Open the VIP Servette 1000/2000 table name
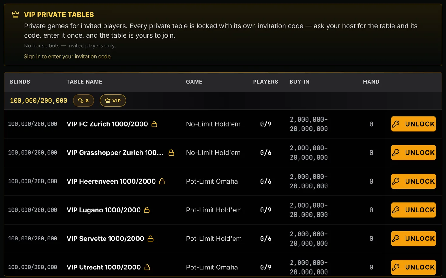The image size is (446, 278). [105, 239]
